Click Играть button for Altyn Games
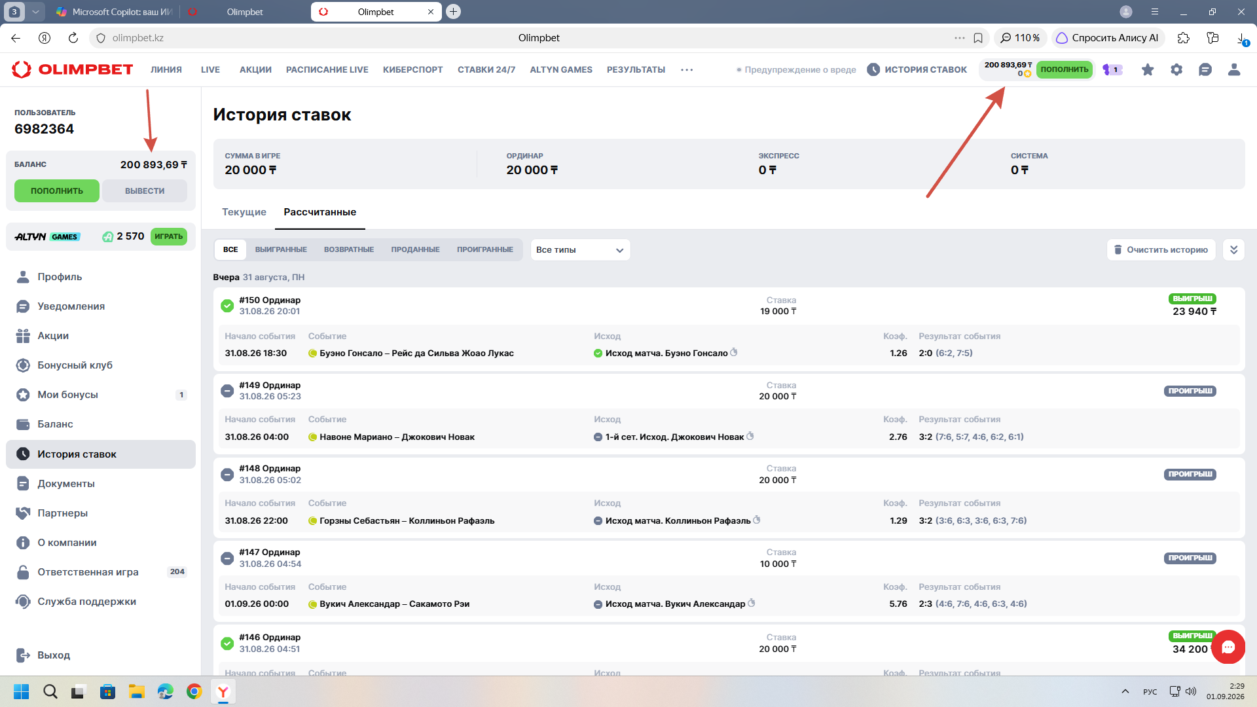This screenshot has width=1257, height=707. click(x=169, y=237)
